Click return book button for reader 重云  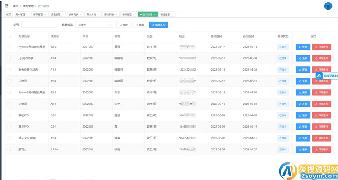[303, 47]
